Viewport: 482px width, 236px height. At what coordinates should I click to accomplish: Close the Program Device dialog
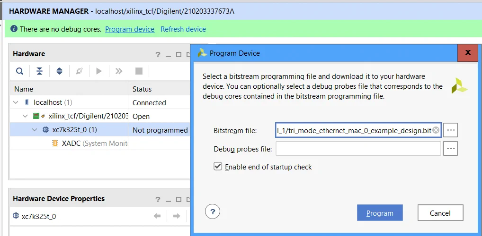point(468,53)
